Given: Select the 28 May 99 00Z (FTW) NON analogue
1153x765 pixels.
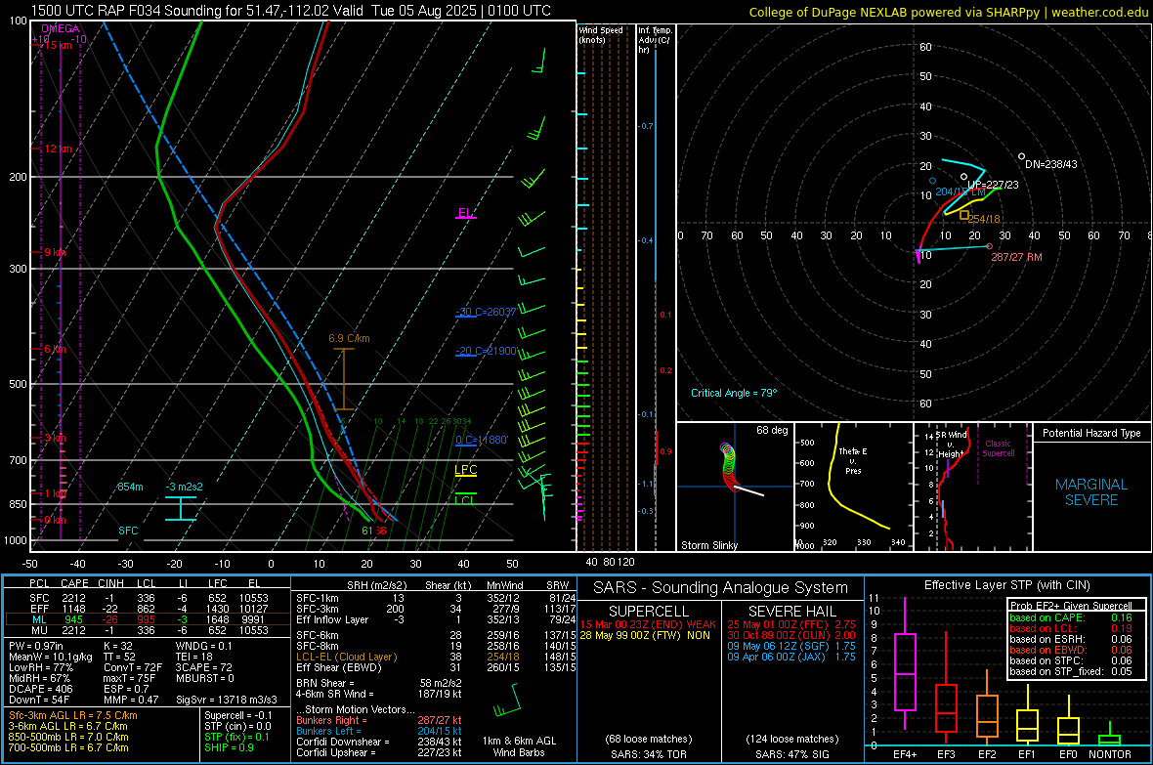Looking at the screenshot, I should (645, 635).
